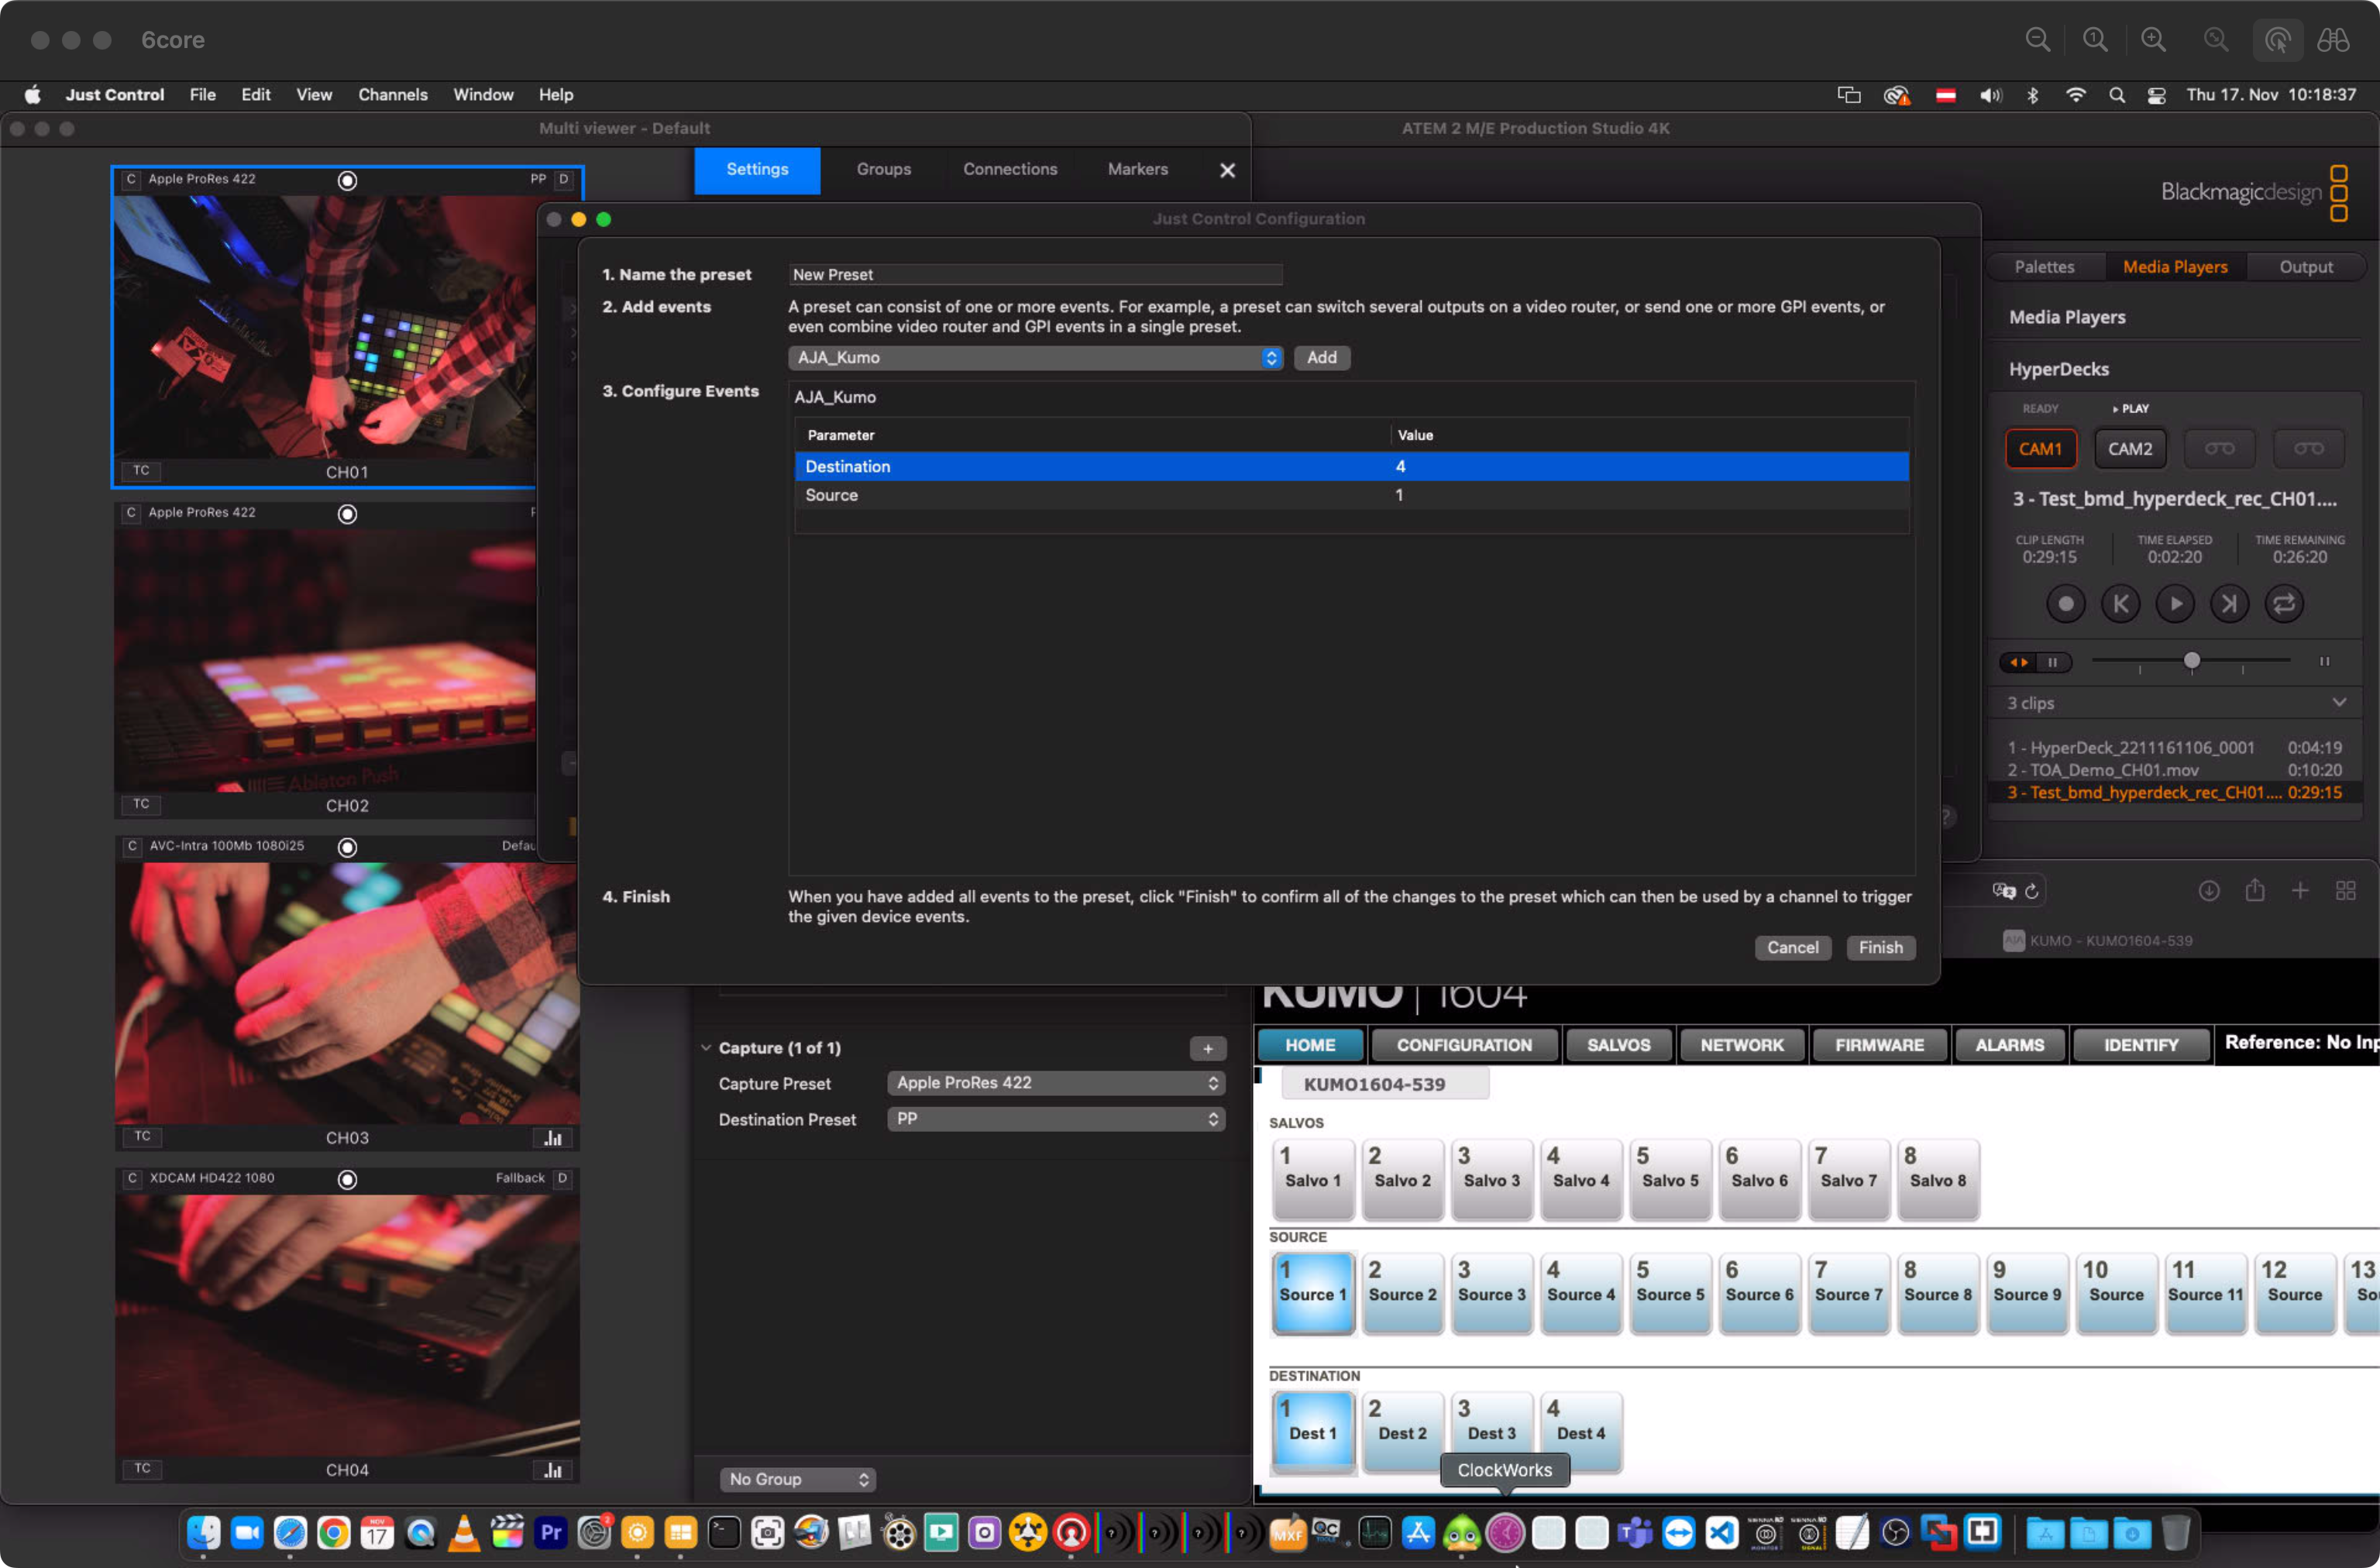Select the CH04 viewer thumbnail
The width and height of the screenshot is (2380, 1568).
coord(347,1325)
